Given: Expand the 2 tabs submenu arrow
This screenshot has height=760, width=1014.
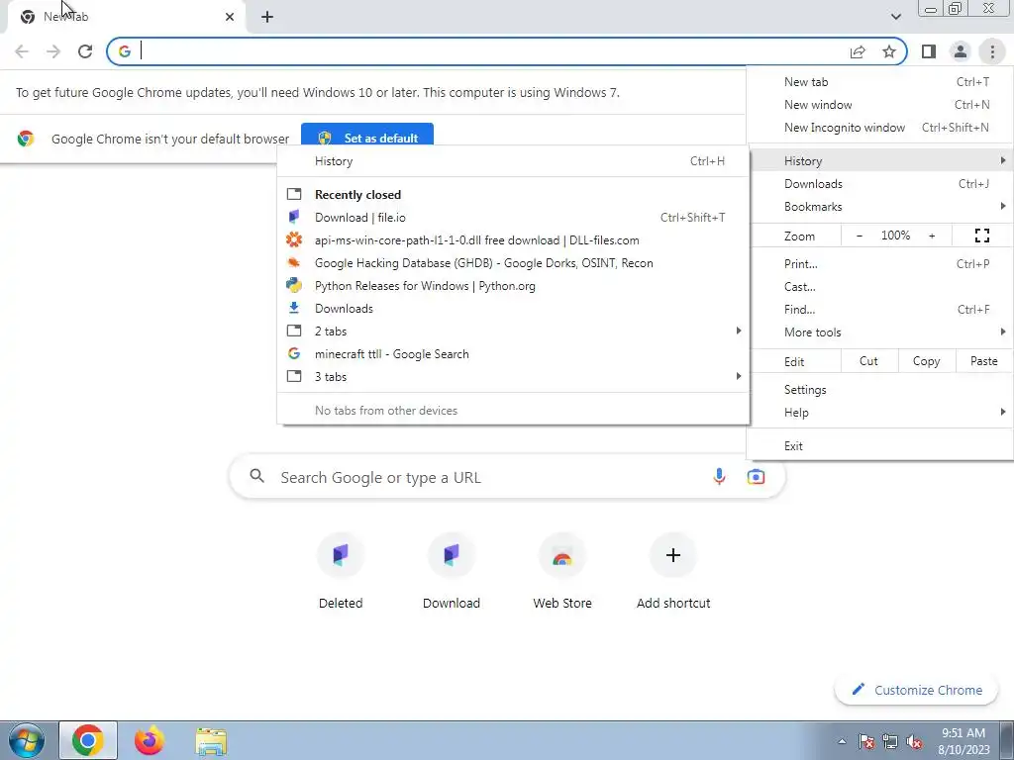Looking at the screenshot, I should 738,331.
